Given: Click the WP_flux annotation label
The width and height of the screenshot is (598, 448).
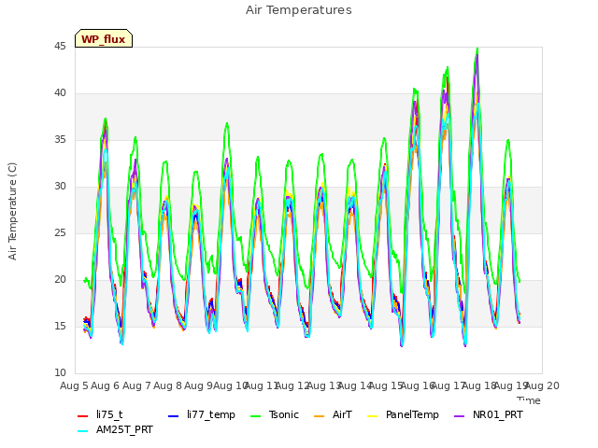Looking at the screenshot, I should point(104,39).
